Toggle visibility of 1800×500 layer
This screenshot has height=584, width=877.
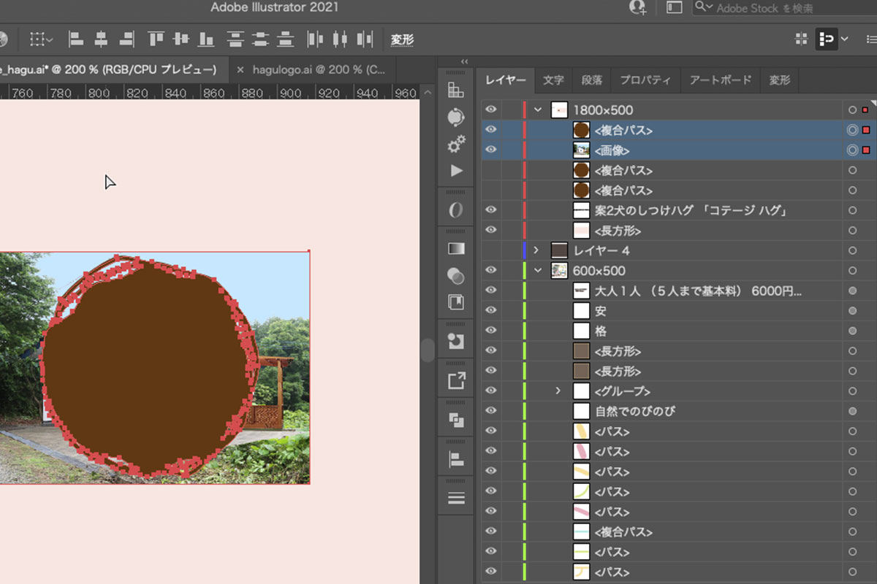point(491,109)
